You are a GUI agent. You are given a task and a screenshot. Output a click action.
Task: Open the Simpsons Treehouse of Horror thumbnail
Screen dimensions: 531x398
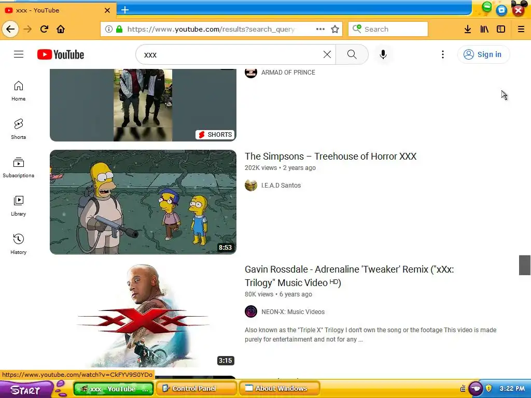(x=143, y=202)
